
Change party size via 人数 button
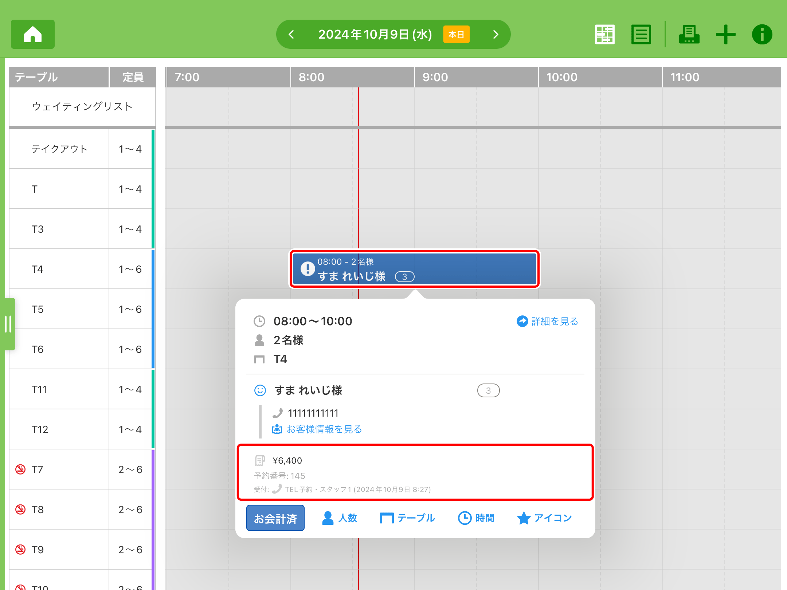pyautogui.click(x=340, y=518)
